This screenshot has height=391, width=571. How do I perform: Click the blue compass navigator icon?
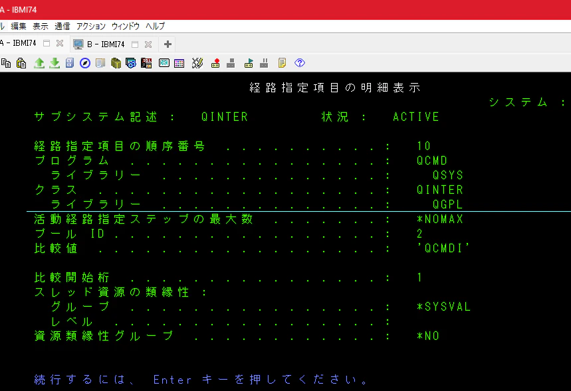point(85,63)
